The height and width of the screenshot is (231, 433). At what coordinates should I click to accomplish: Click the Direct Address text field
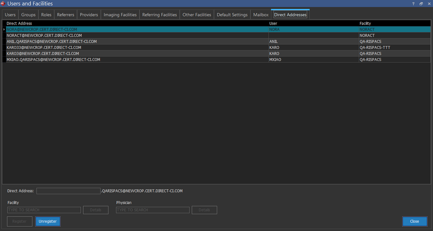pyautogui.click(x=68, y=191)
